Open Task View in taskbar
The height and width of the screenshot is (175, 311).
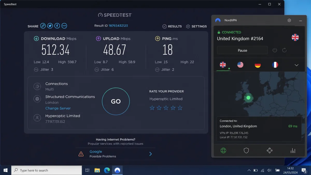[87, 170]
